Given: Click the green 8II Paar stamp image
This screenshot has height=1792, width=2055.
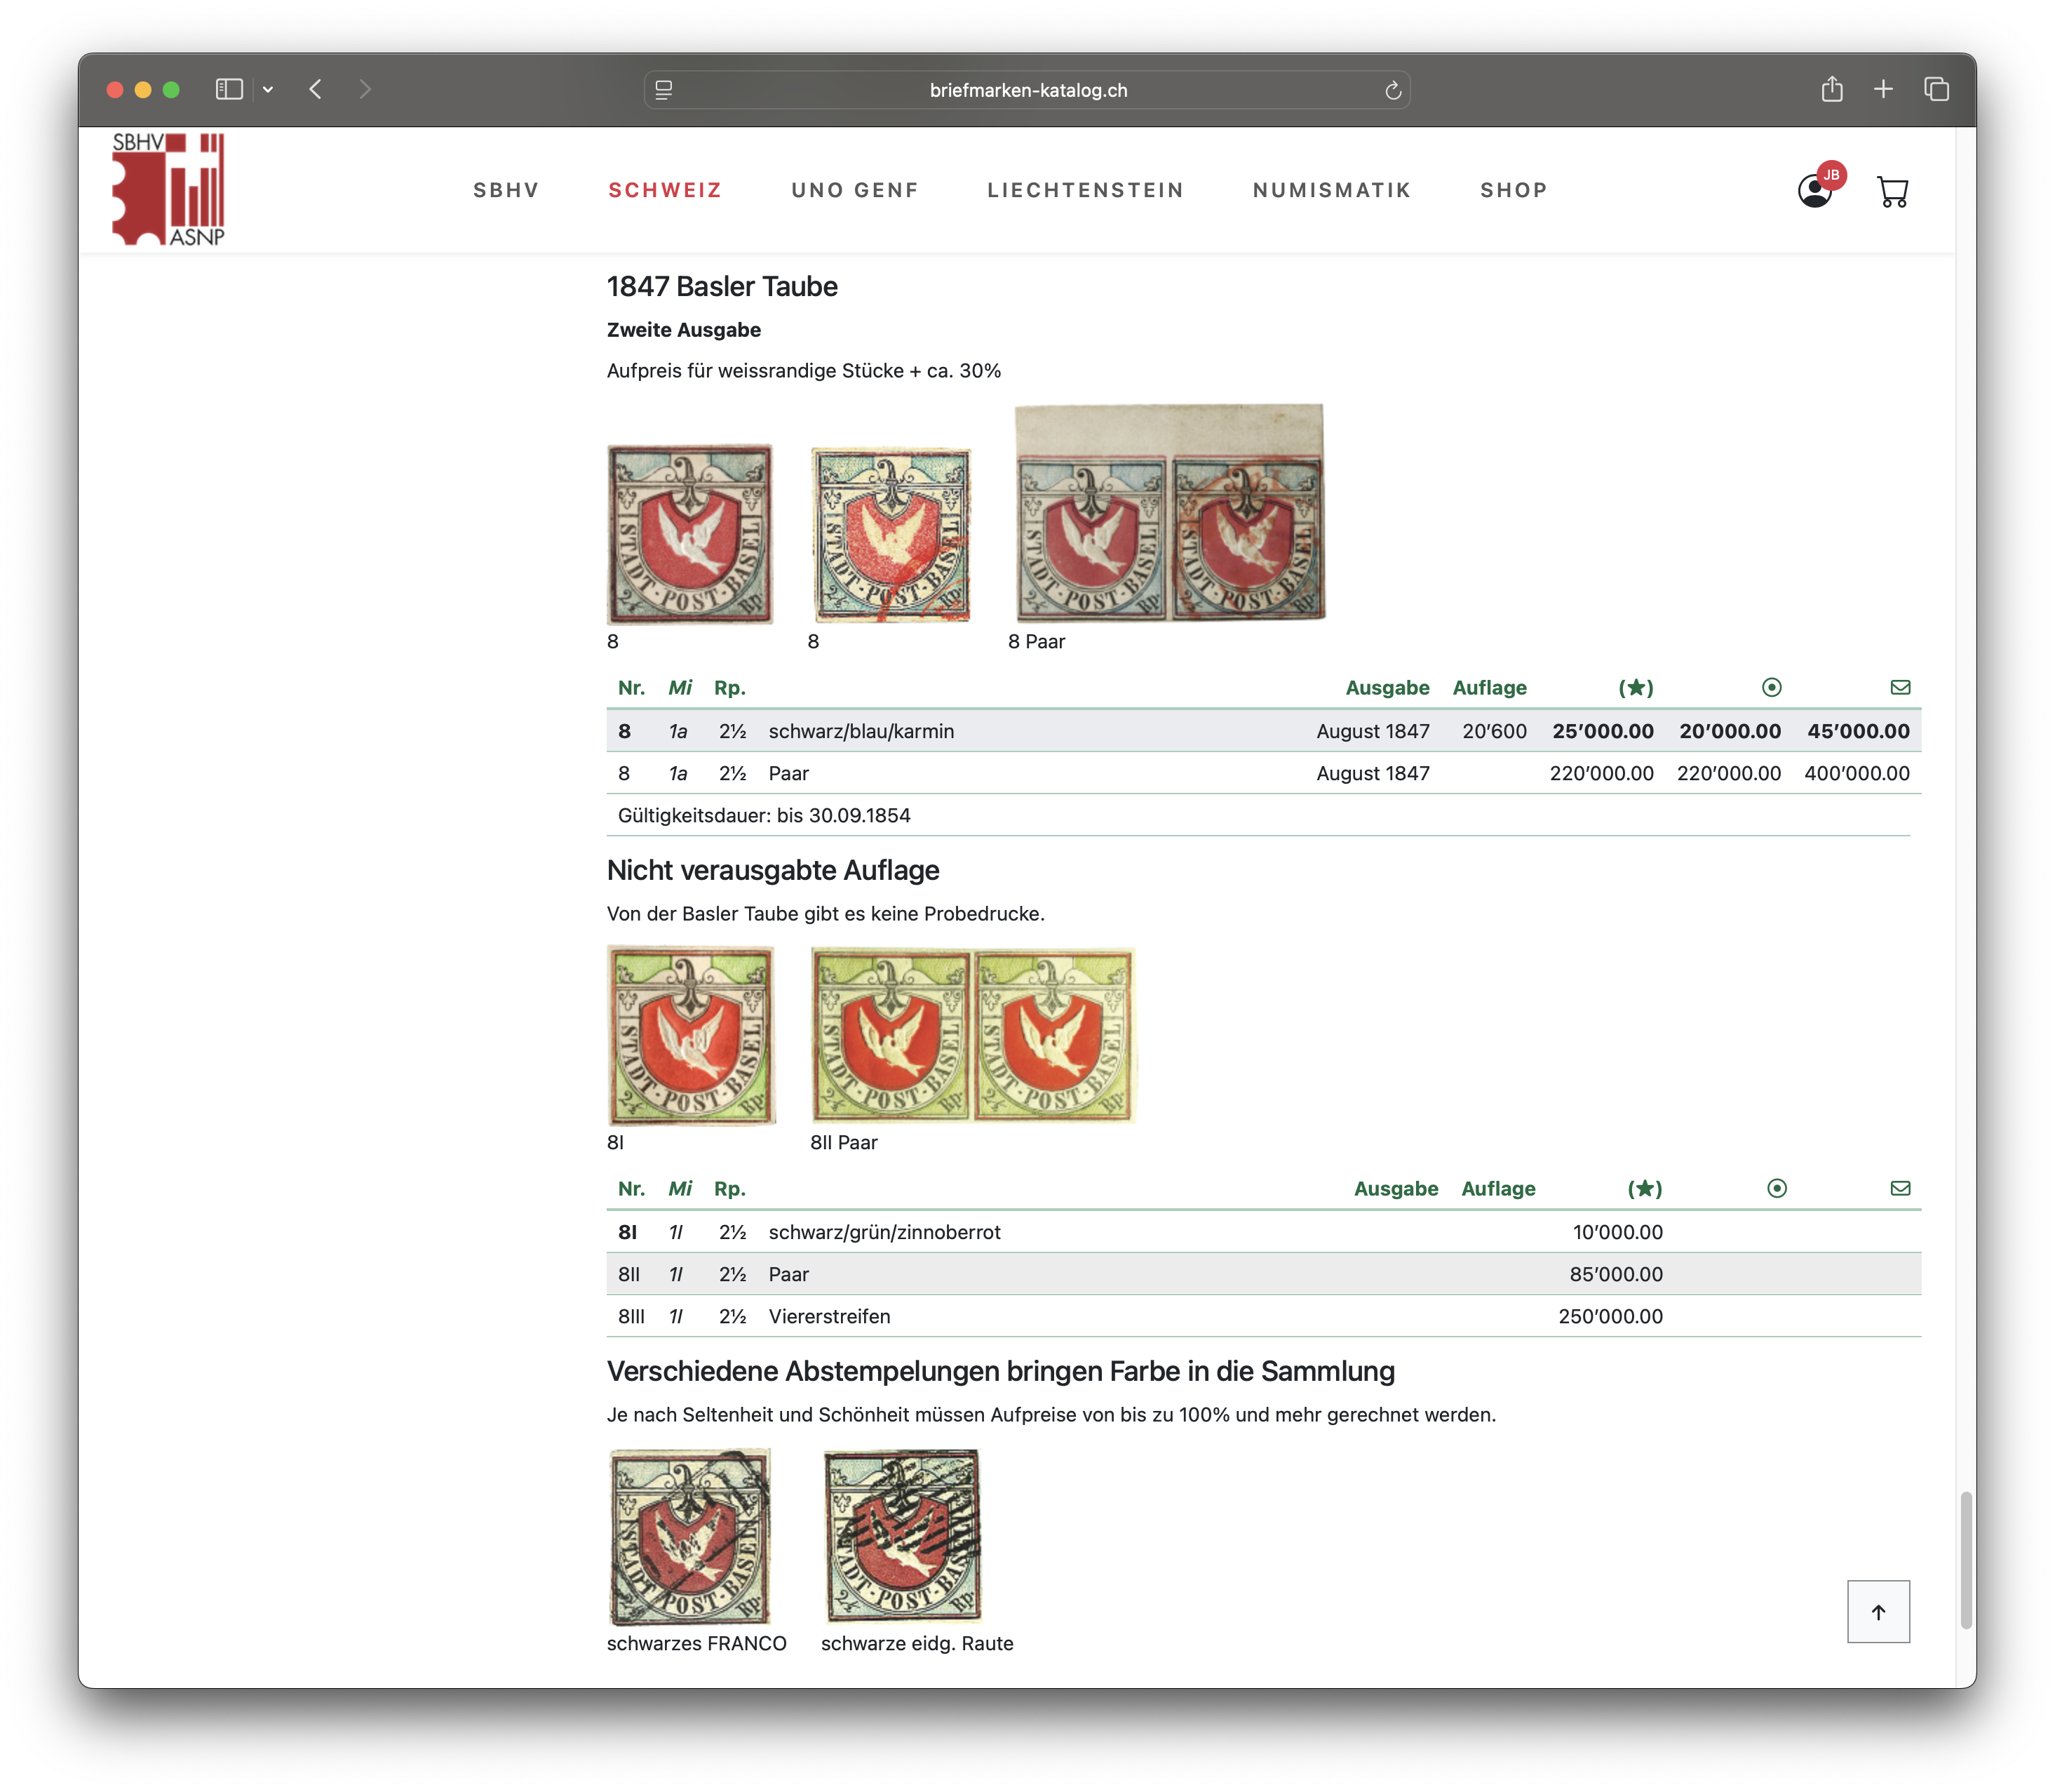Looking at the screenshot, I should coord(973,1036).
